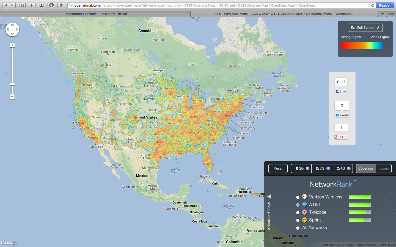Click the AT&T rank bar

[360, 204]
